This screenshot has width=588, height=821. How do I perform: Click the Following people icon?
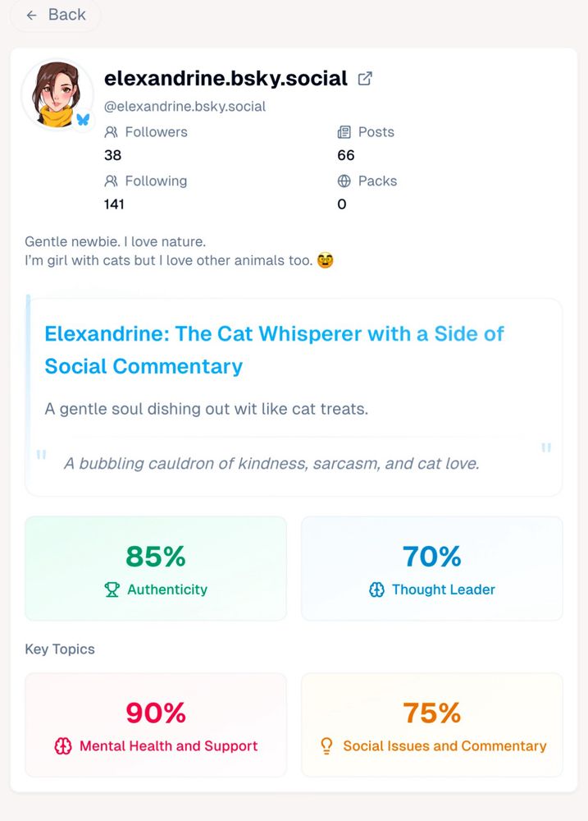tap(112, 181)
